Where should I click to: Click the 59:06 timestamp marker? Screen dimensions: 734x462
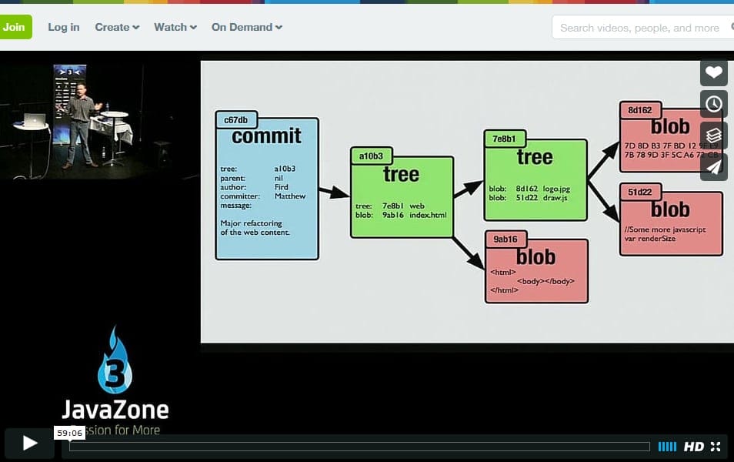[70, 433]
